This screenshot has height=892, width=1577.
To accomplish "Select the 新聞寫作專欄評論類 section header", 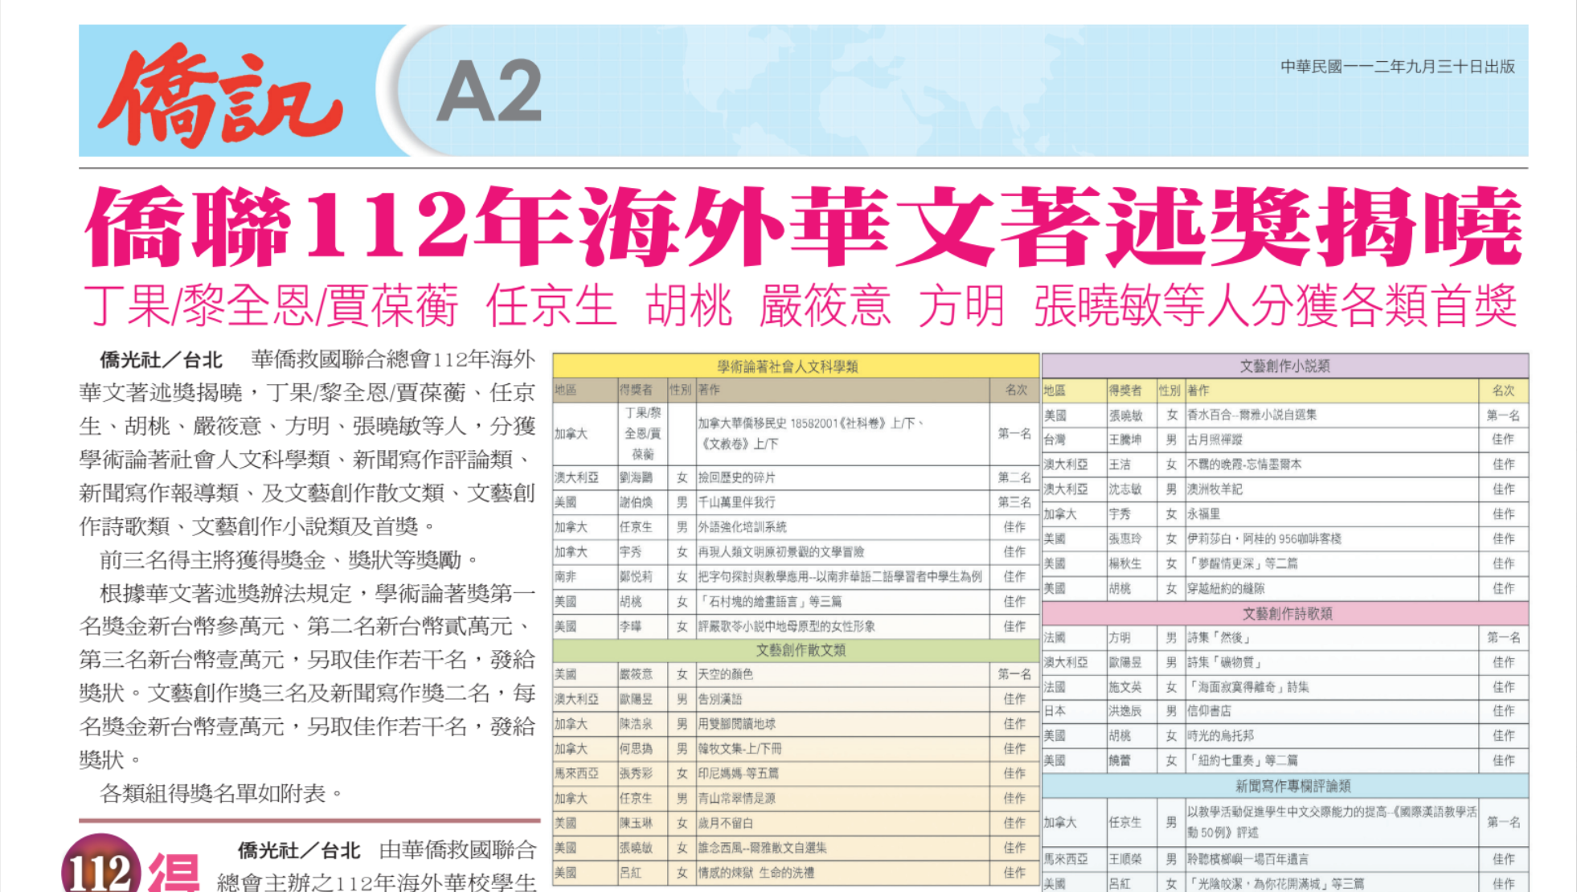I will tap(1292, 786).
